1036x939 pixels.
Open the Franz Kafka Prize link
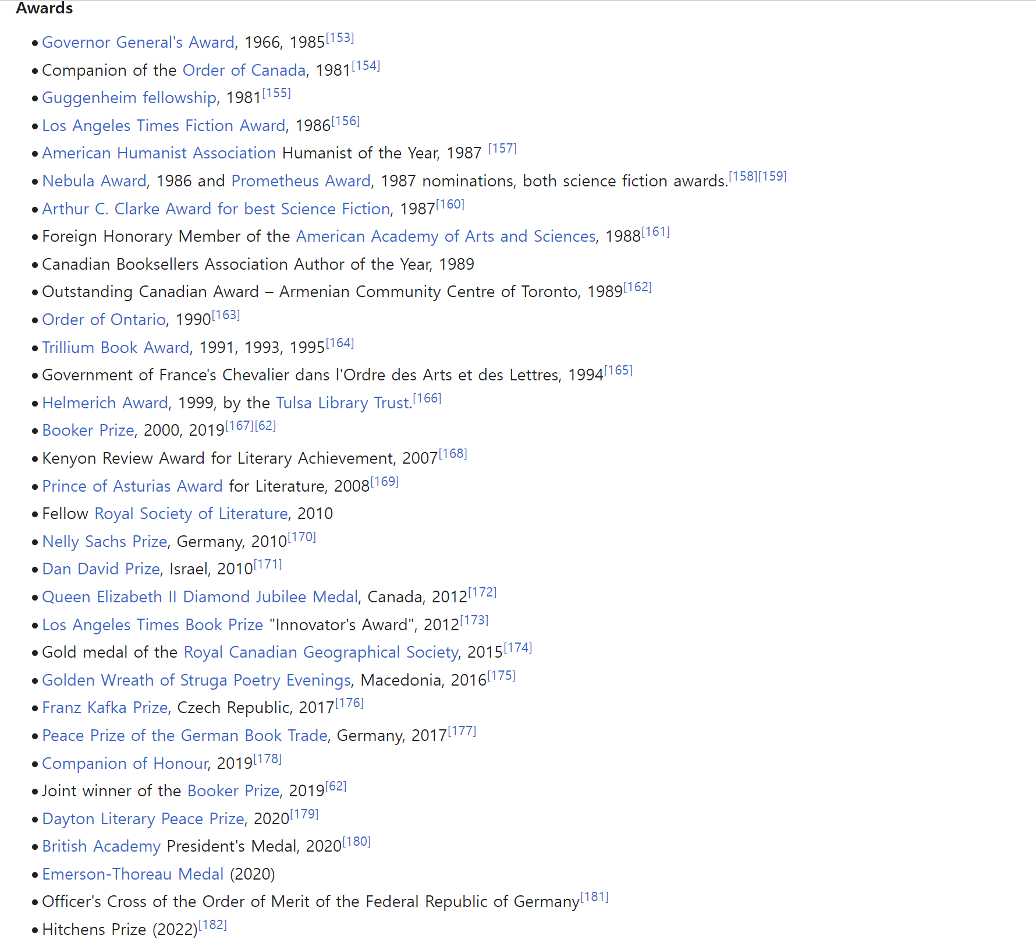(x=105, y=708)
